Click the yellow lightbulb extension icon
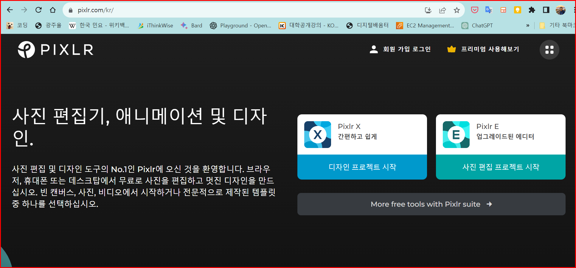Image resolution: width=576 pixels, height=268 pixels. (518, 10)
